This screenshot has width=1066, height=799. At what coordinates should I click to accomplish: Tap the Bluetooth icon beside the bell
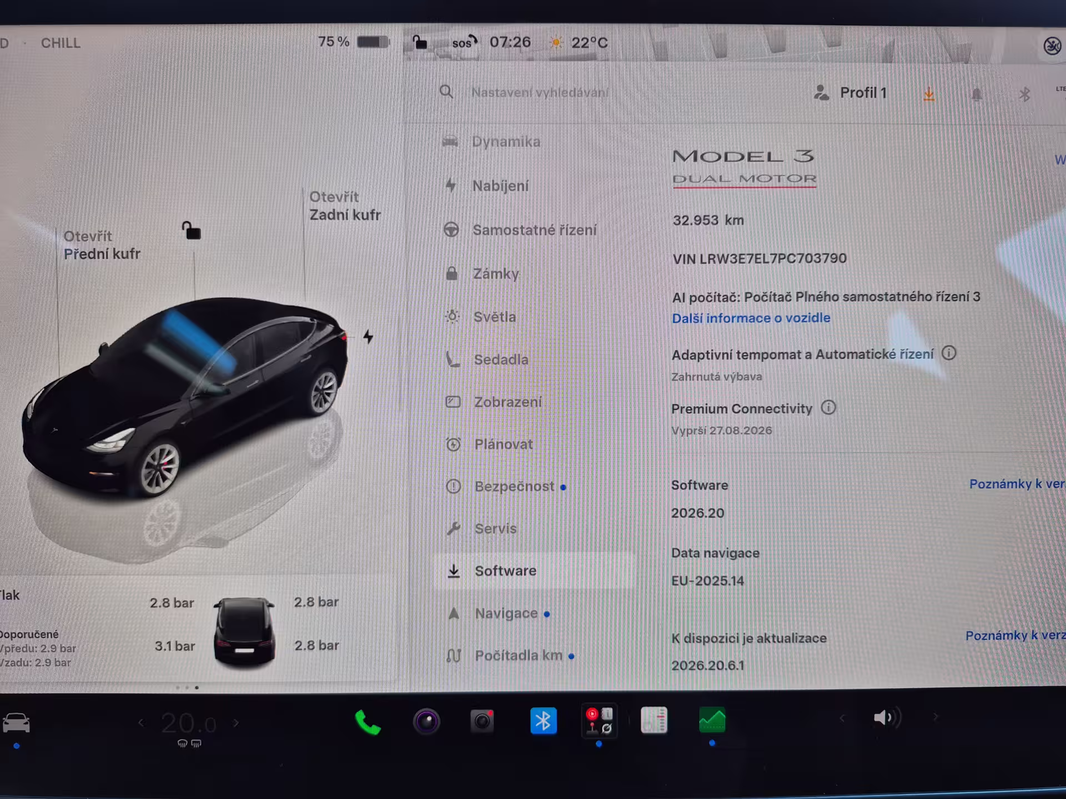[x=1025, y=94]
